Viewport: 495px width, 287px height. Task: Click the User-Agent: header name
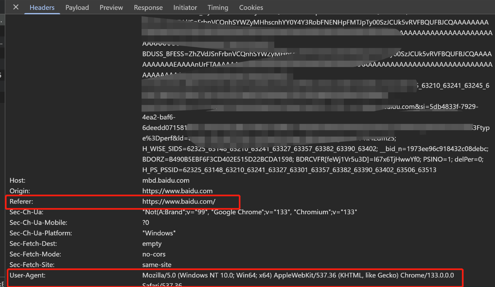(x=27, y=275)
